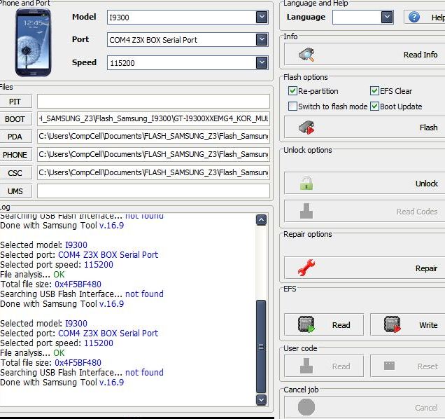The height and width of the screenshot is (419, 445).
Task: Toggle the EFS Clear checkbox
Action: pyautogui.click(x=374, y=91)
